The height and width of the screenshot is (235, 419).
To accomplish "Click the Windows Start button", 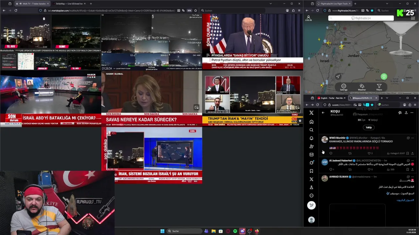I will (x=162, y=231).
